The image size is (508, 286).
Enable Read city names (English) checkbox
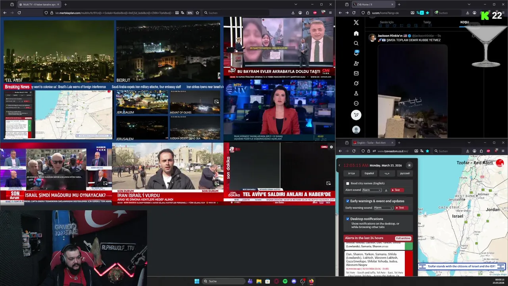tap(348, 184)
